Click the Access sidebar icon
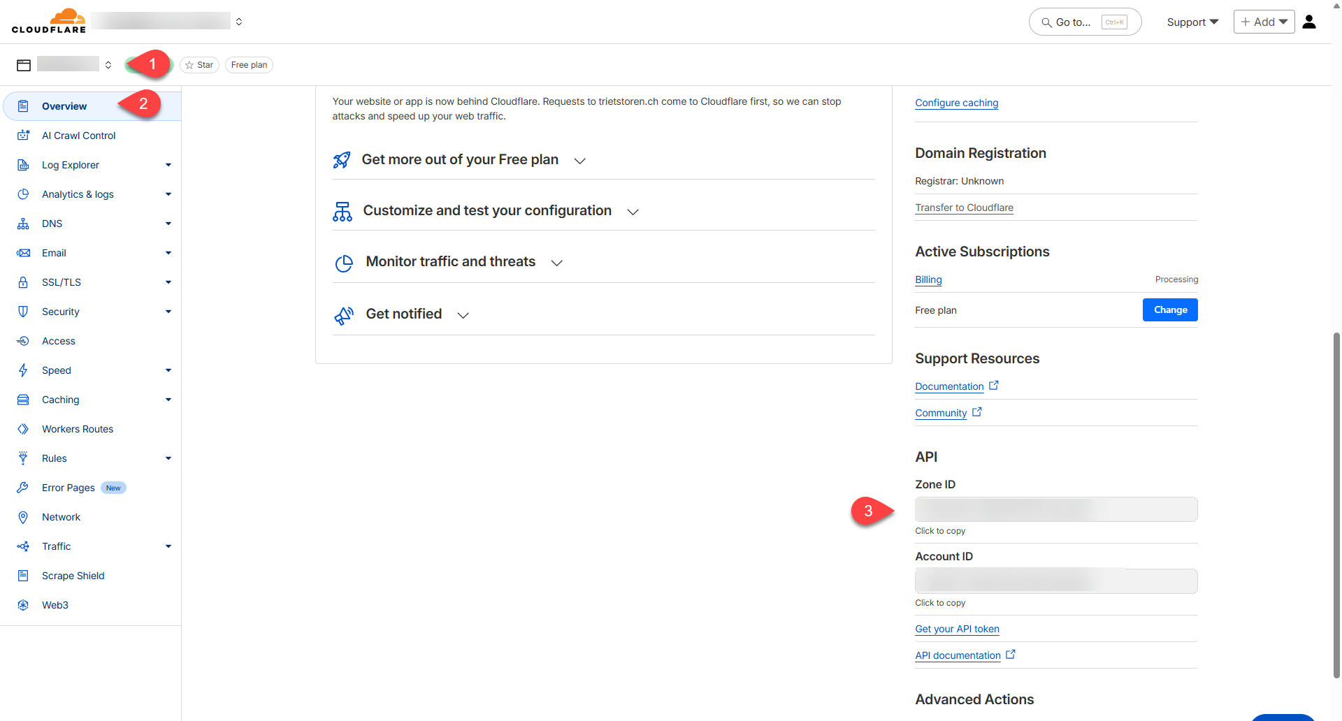 [23, 341]
